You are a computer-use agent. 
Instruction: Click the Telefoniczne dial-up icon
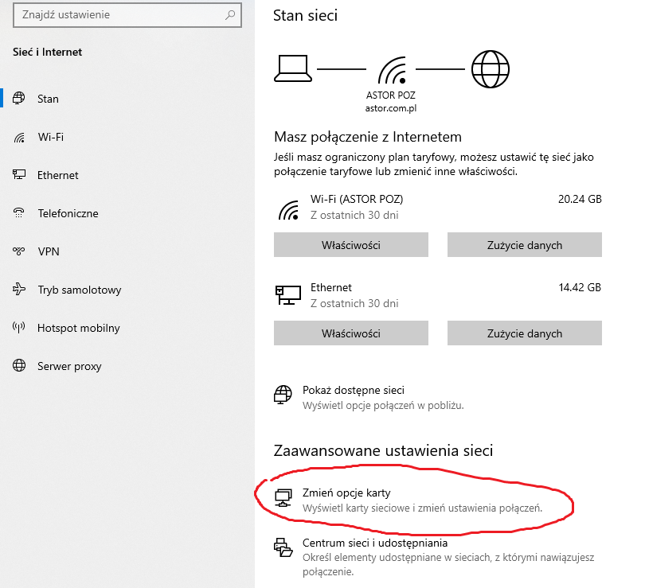point(19,213)
